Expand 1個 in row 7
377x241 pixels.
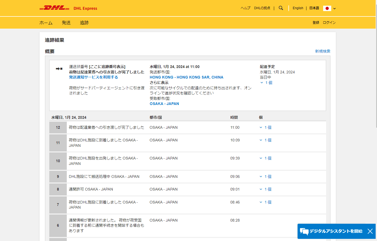click(x=266, y=202)
